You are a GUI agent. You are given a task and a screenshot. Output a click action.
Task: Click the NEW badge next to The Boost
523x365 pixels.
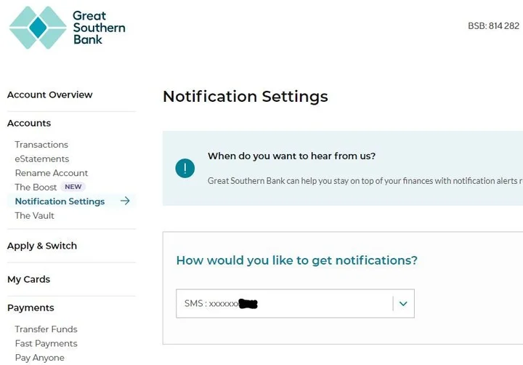[73, 187]
